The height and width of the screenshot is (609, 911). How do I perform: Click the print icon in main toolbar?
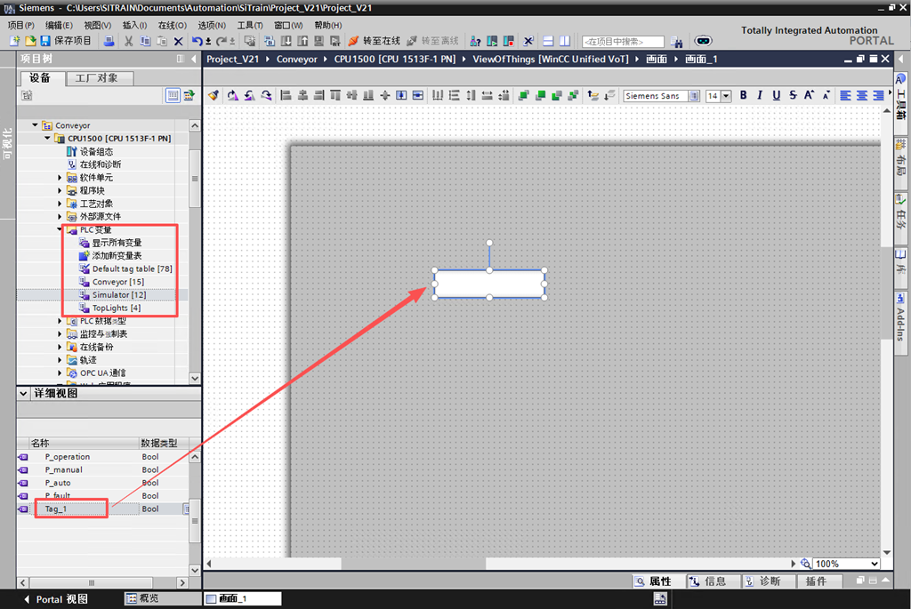[x=109, y=41]
